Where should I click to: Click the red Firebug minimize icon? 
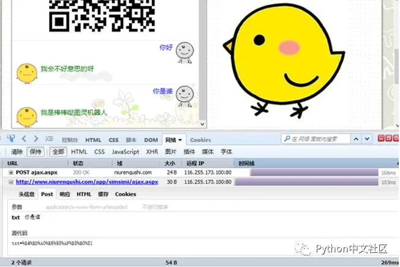[381, 138]
